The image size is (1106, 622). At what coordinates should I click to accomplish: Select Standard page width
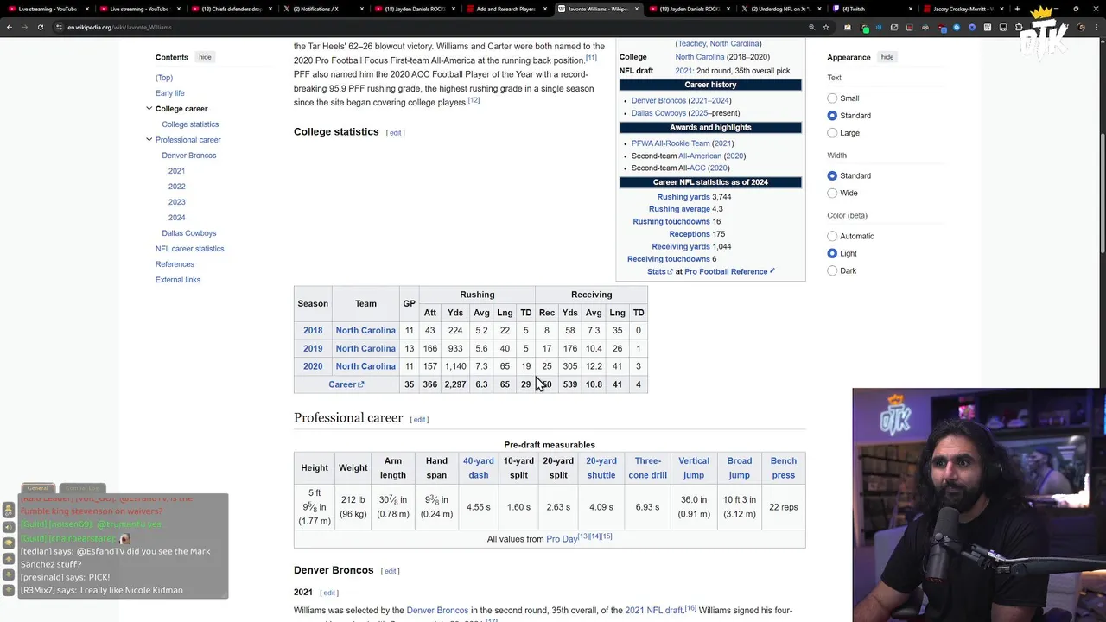[832, 175]
